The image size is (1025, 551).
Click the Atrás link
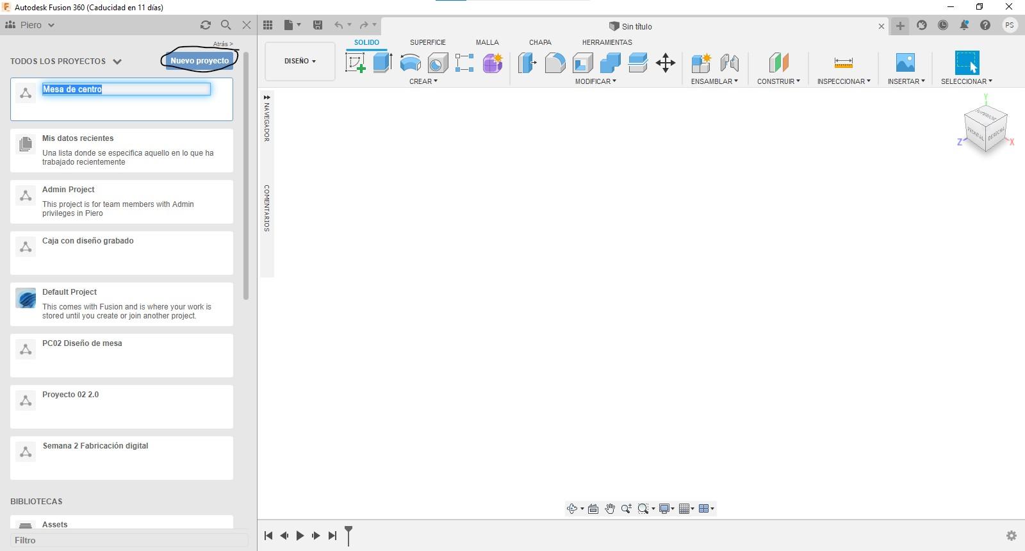pyautogui.click(x=222, y=44)
